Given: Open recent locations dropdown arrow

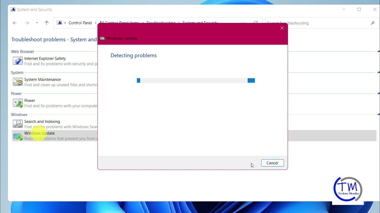Looking at the screenshot, I should click(x=37, y=23).
